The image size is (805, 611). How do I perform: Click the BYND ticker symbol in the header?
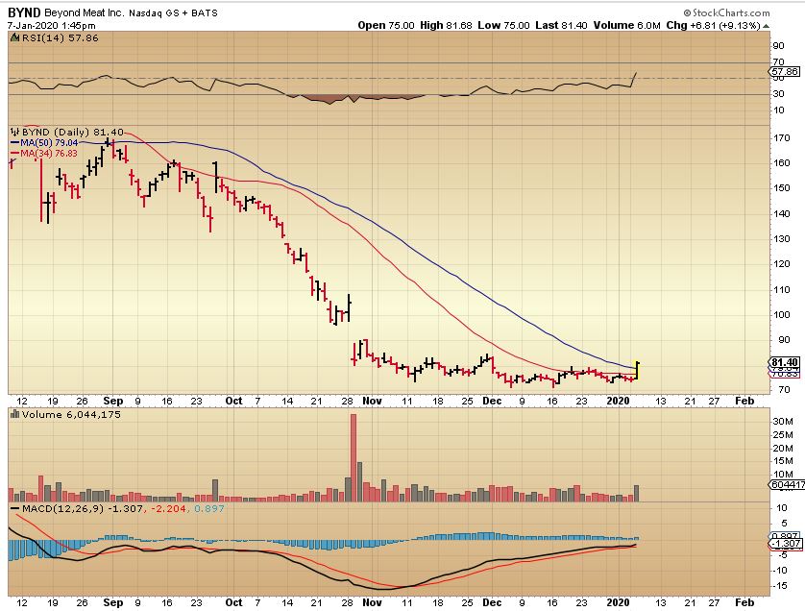tap(25, 12)
